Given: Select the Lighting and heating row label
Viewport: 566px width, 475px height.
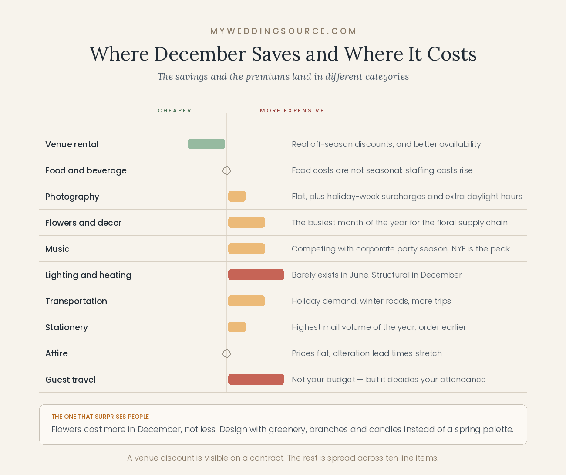Looking at the screenshot, I should [x=88, y=275].
